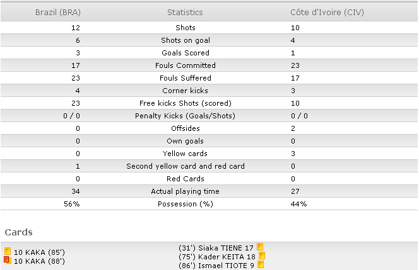Select the Fouls Committed row label
The height and width of the screenshot is (270, 419).
(186, 65)
